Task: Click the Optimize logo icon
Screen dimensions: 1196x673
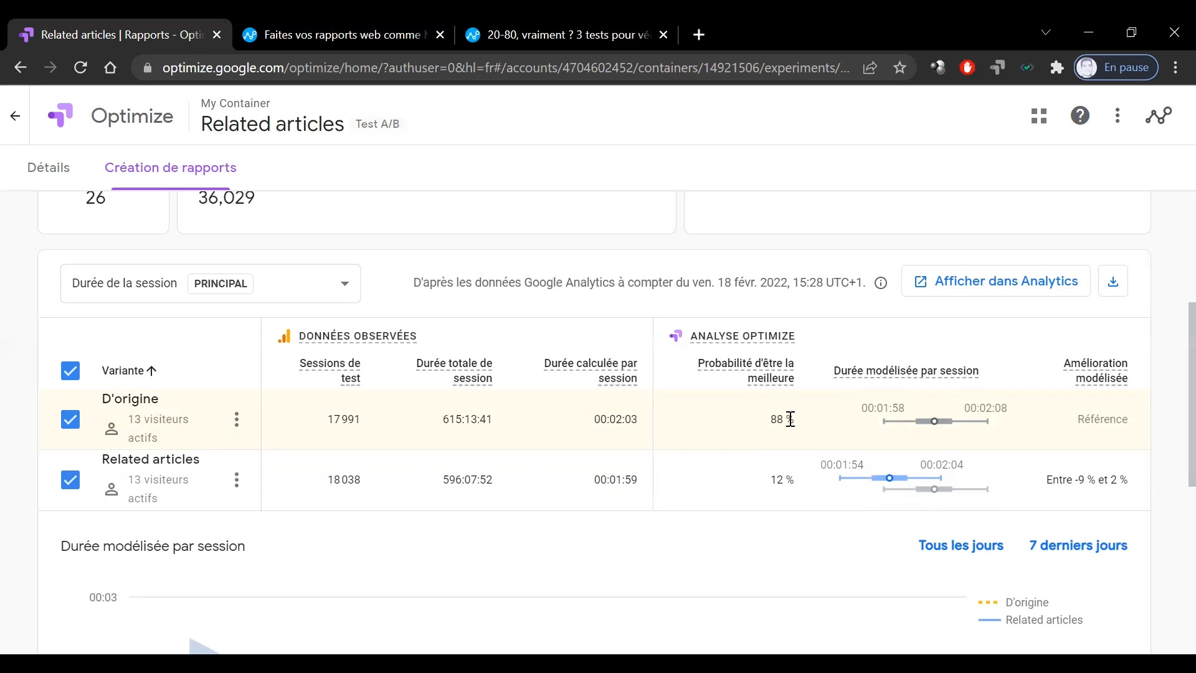Action: (x=60, y=116)
